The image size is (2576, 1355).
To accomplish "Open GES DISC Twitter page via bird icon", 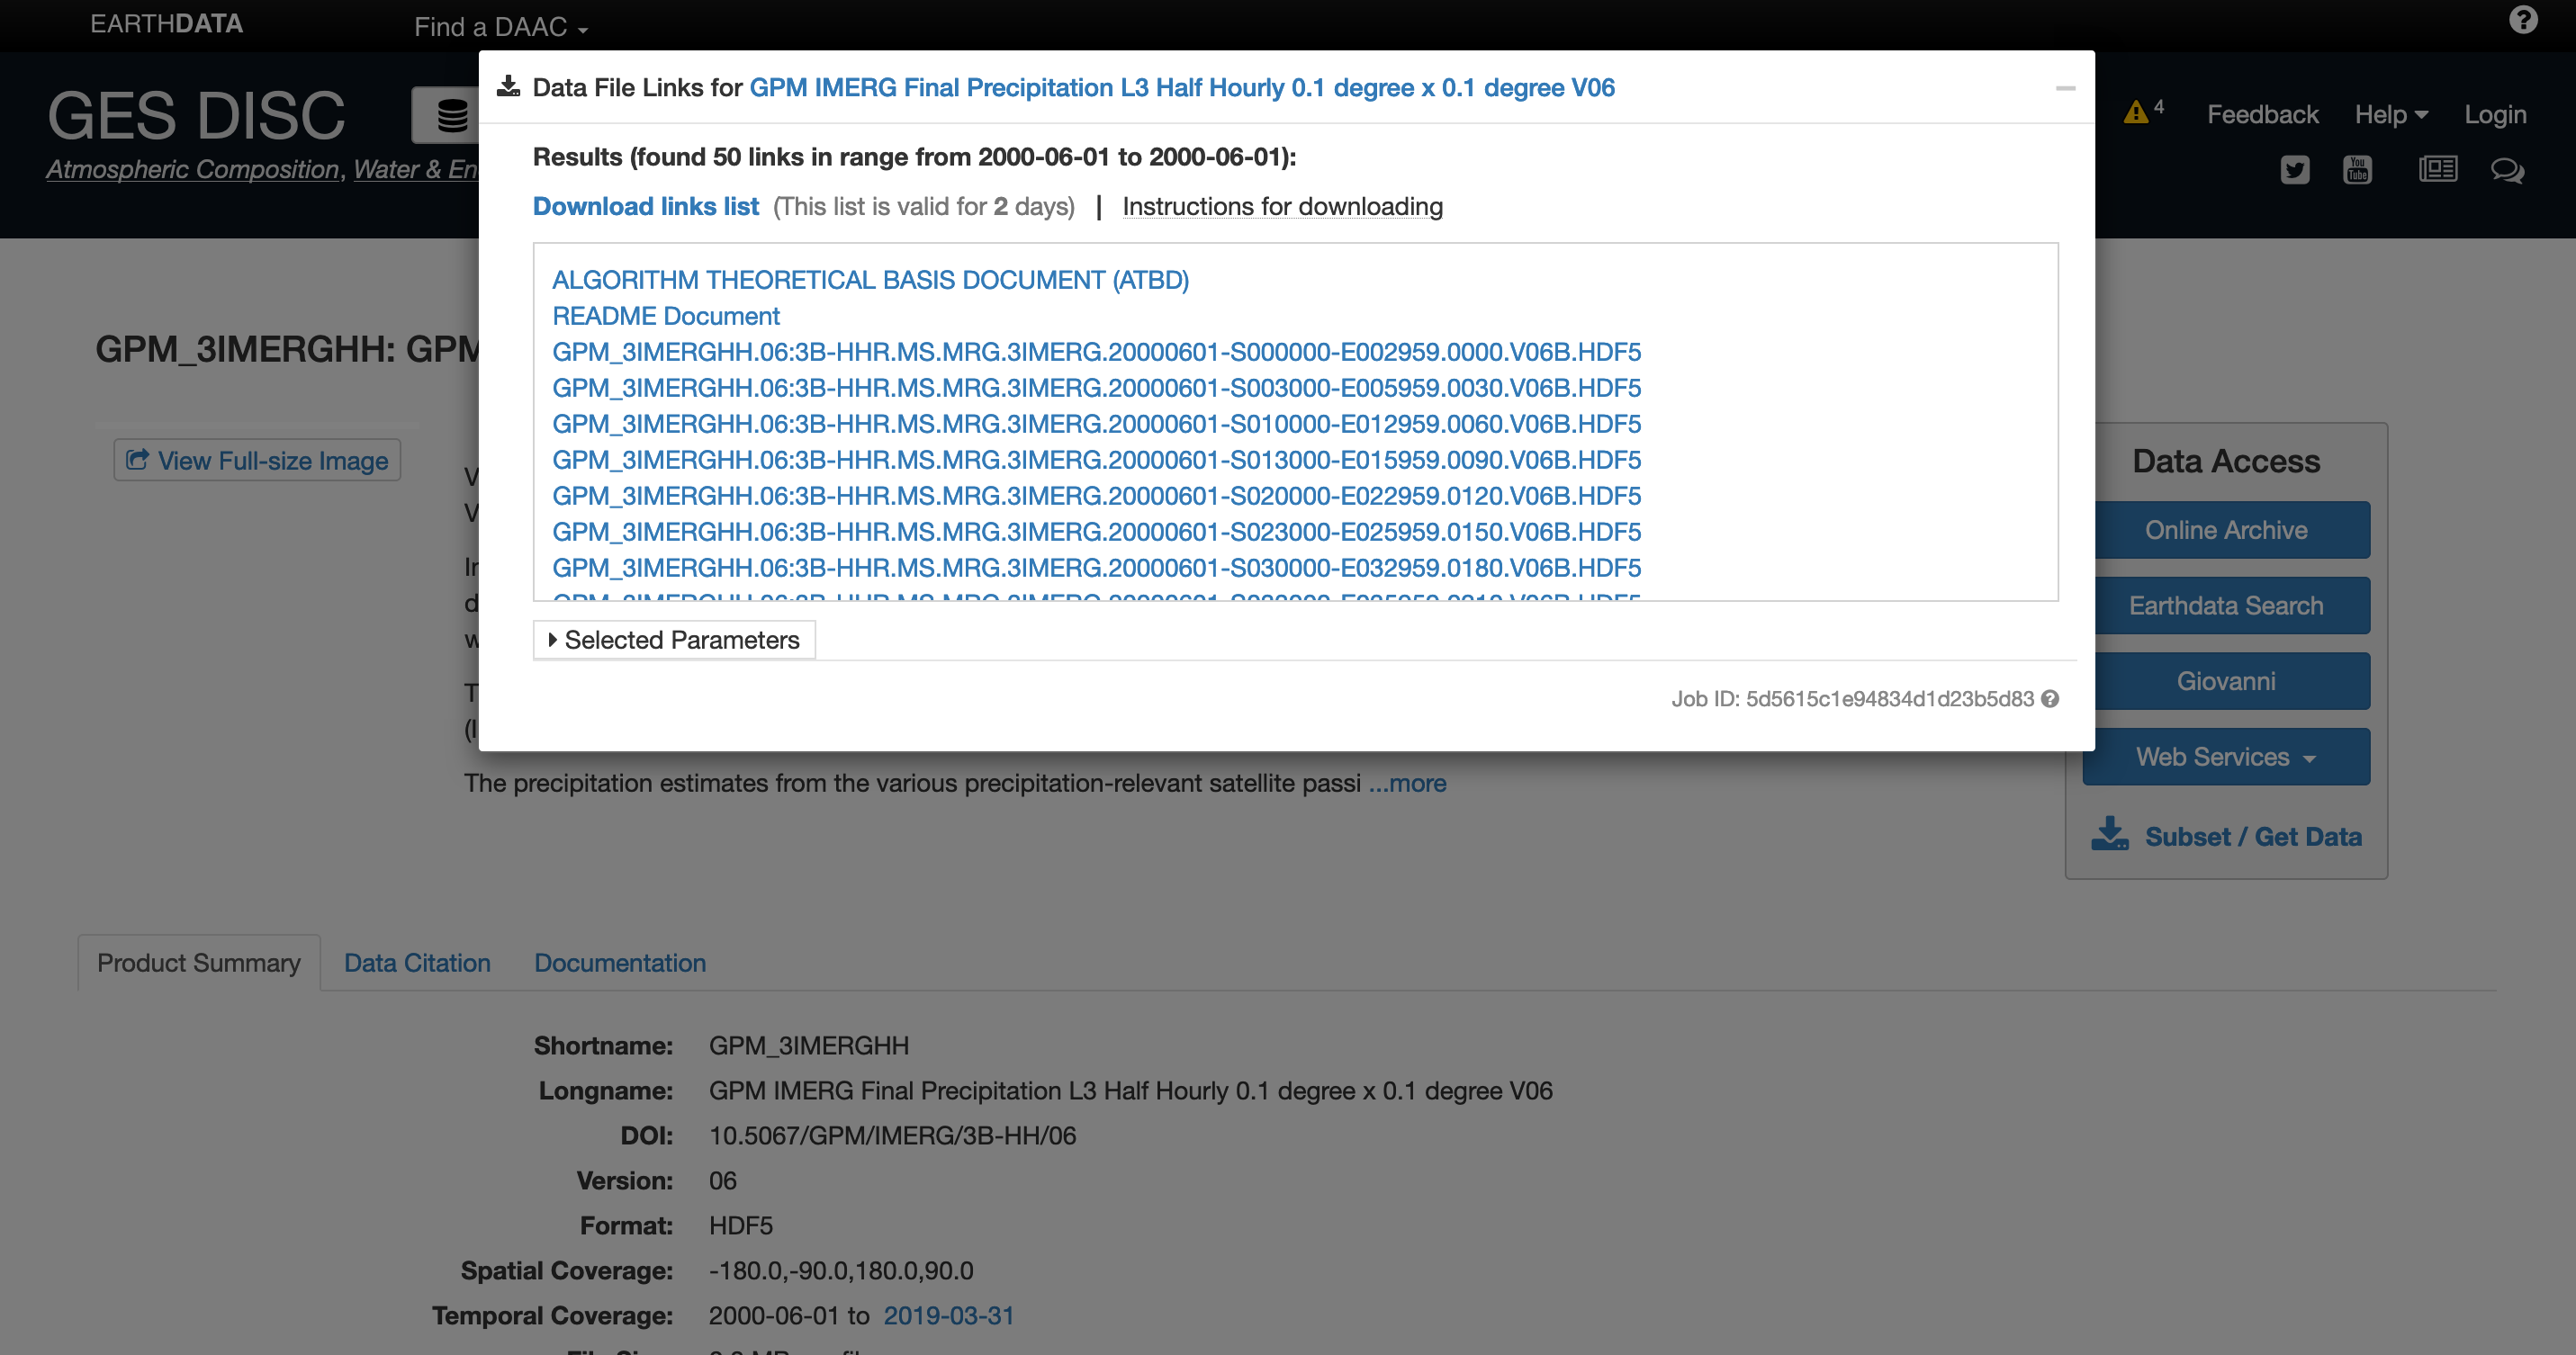I will (2295, 170).
